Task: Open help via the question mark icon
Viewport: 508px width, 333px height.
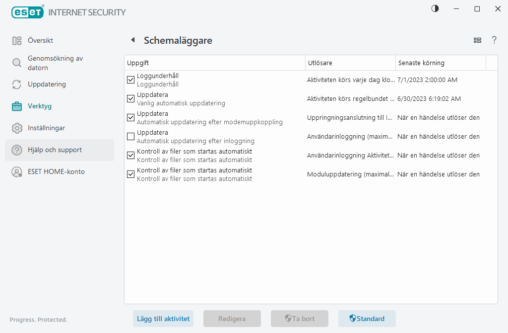Action: (494, 40)
